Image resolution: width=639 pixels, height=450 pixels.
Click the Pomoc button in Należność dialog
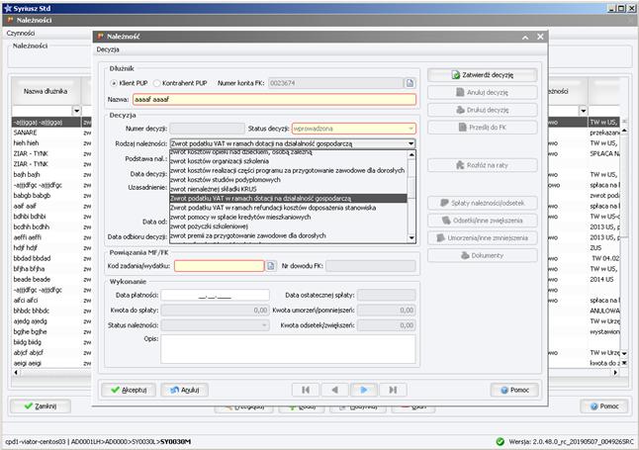coord(514,390)
